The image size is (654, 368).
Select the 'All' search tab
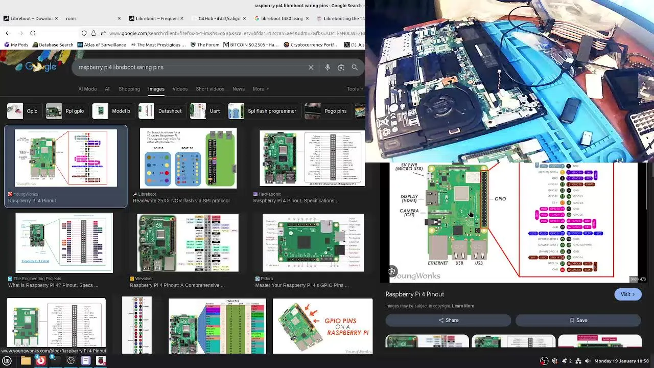pyautogui.click(x=108, y=89)
